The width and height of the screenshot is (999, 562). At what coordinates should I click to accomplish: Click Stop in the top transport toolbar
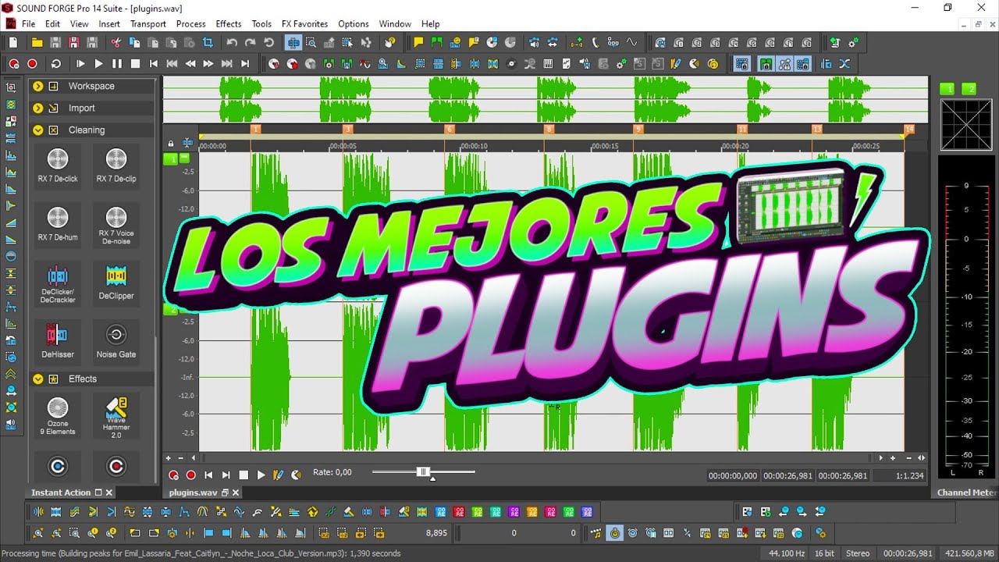[x=135, y=64]
